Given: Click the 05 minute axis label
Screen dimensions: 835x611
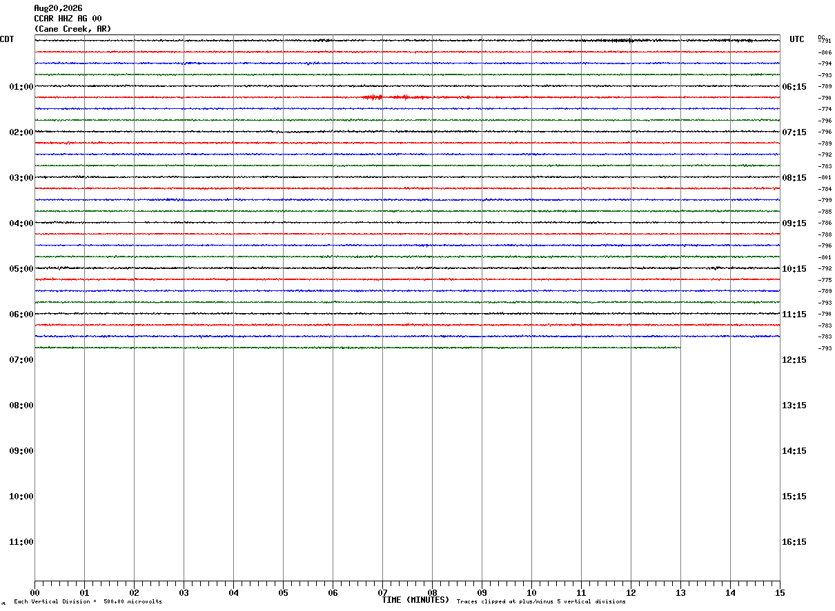Looking at the screenshot, I should click(x=283, y=593).
